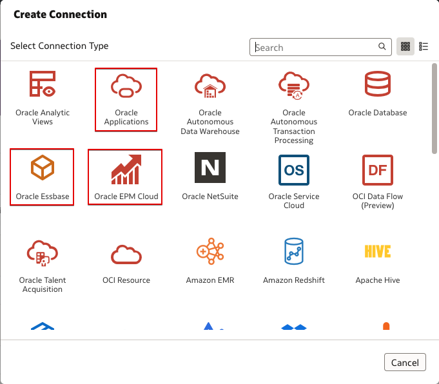This screenshot has width=439, height=384.
Task: Select the Oracle Essbase connection
Action: coord(43,176)
